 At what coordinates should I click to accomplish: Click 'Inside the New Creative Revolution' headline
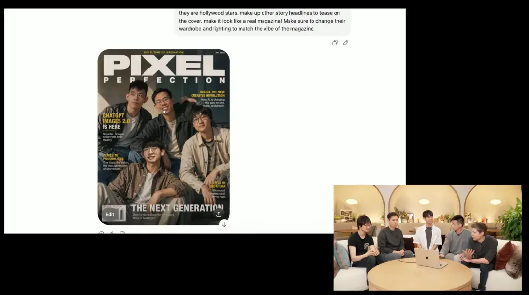[212, 93]
